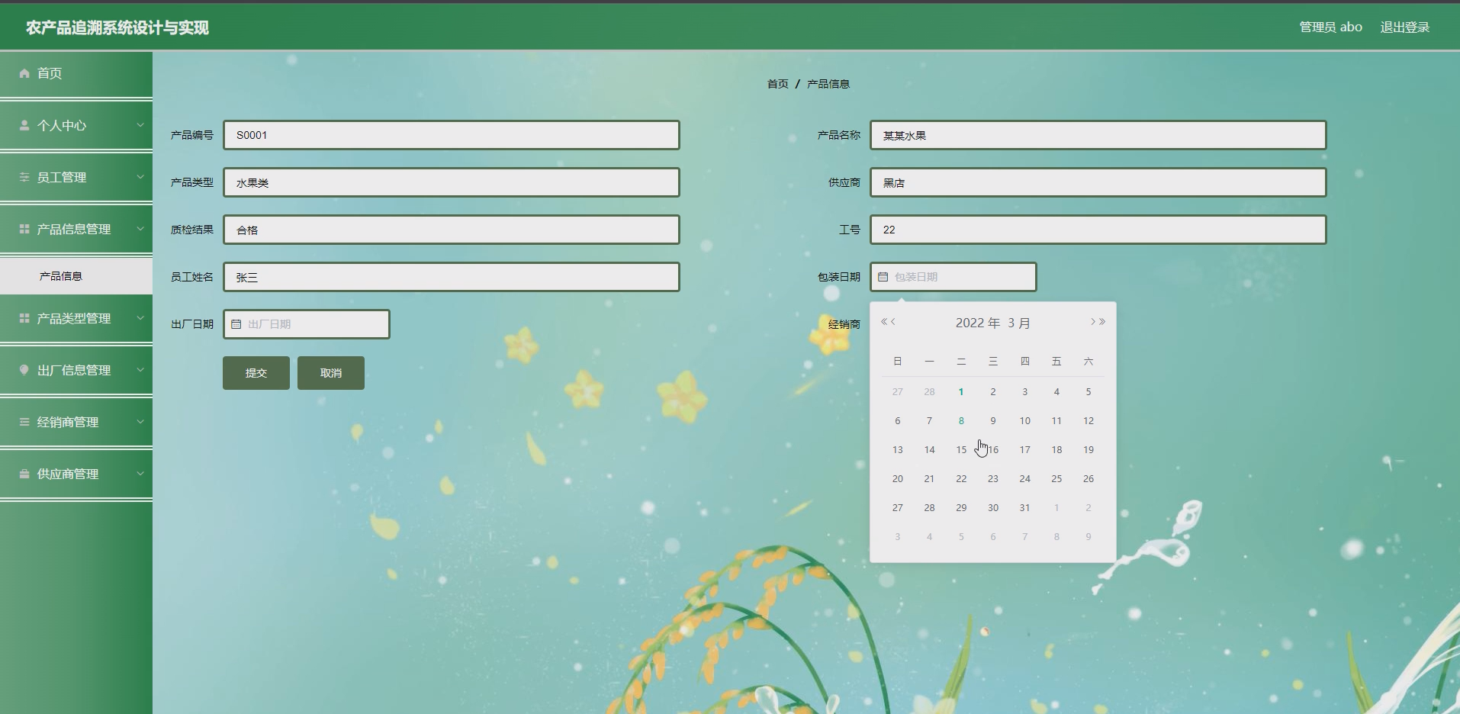Click the grid icon beside 产品类型管理
Screen dimensions: 1460x714
coord(24,318)
